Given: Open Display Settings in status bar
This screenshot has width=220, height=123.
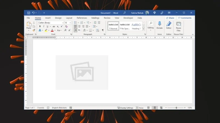Looking at the screenshot, I should pyautogui.click(x=125, y=108).
